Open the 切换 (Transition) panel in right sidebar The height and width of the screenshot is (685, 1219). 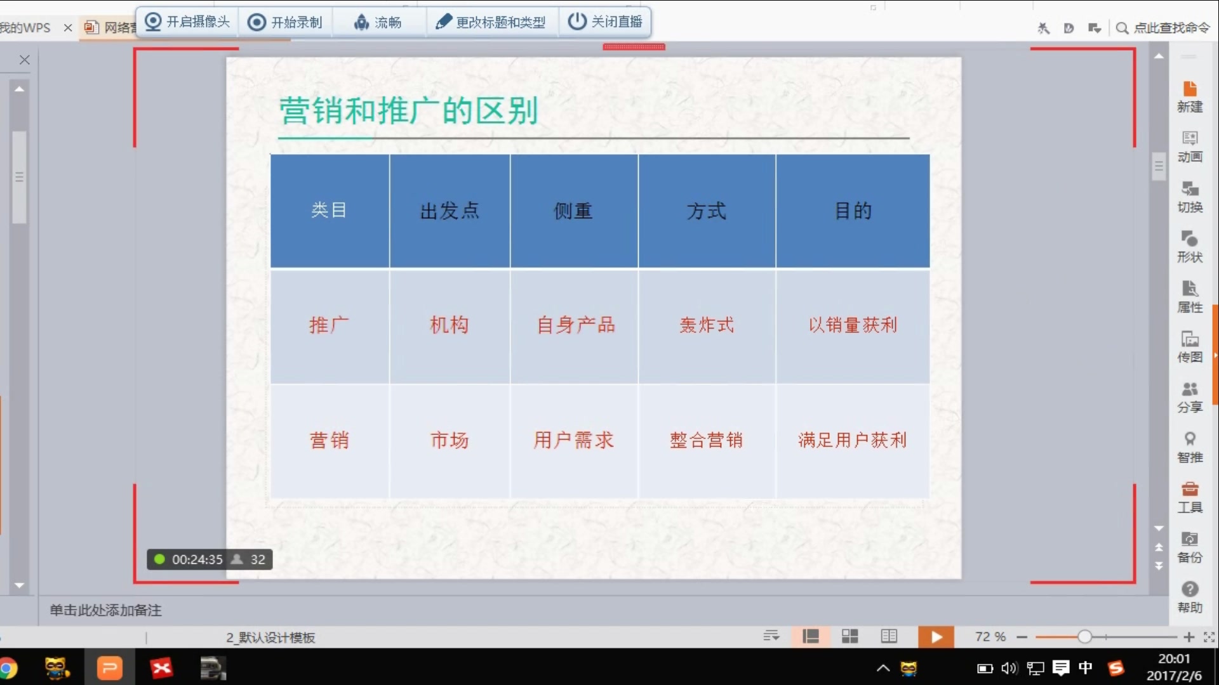(x=1190, y=196)
